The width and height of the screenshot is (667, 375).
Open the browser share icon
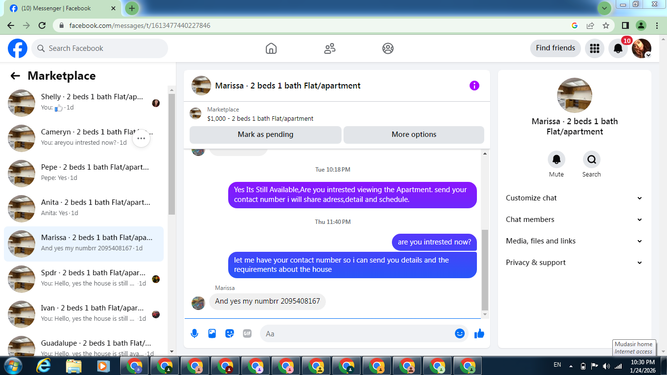(590, 25)
